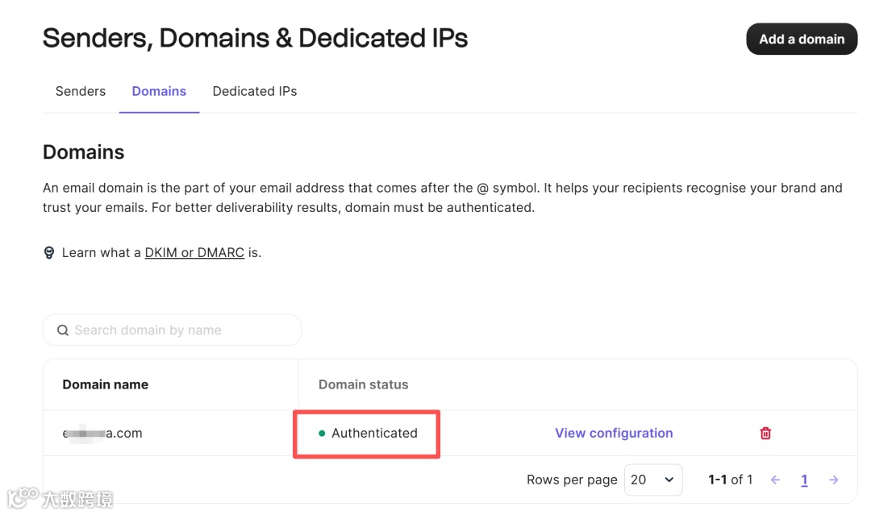The height and width of the screenshot is (515, 871).
Task: Open the Dedicated IPs tab
Action: 255,91
